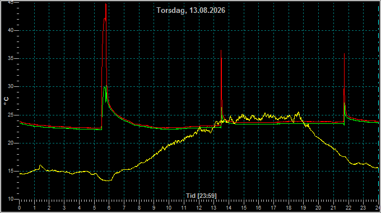
Task: Select hour 23 on the time axis
Action: click(x=363, y=208)
